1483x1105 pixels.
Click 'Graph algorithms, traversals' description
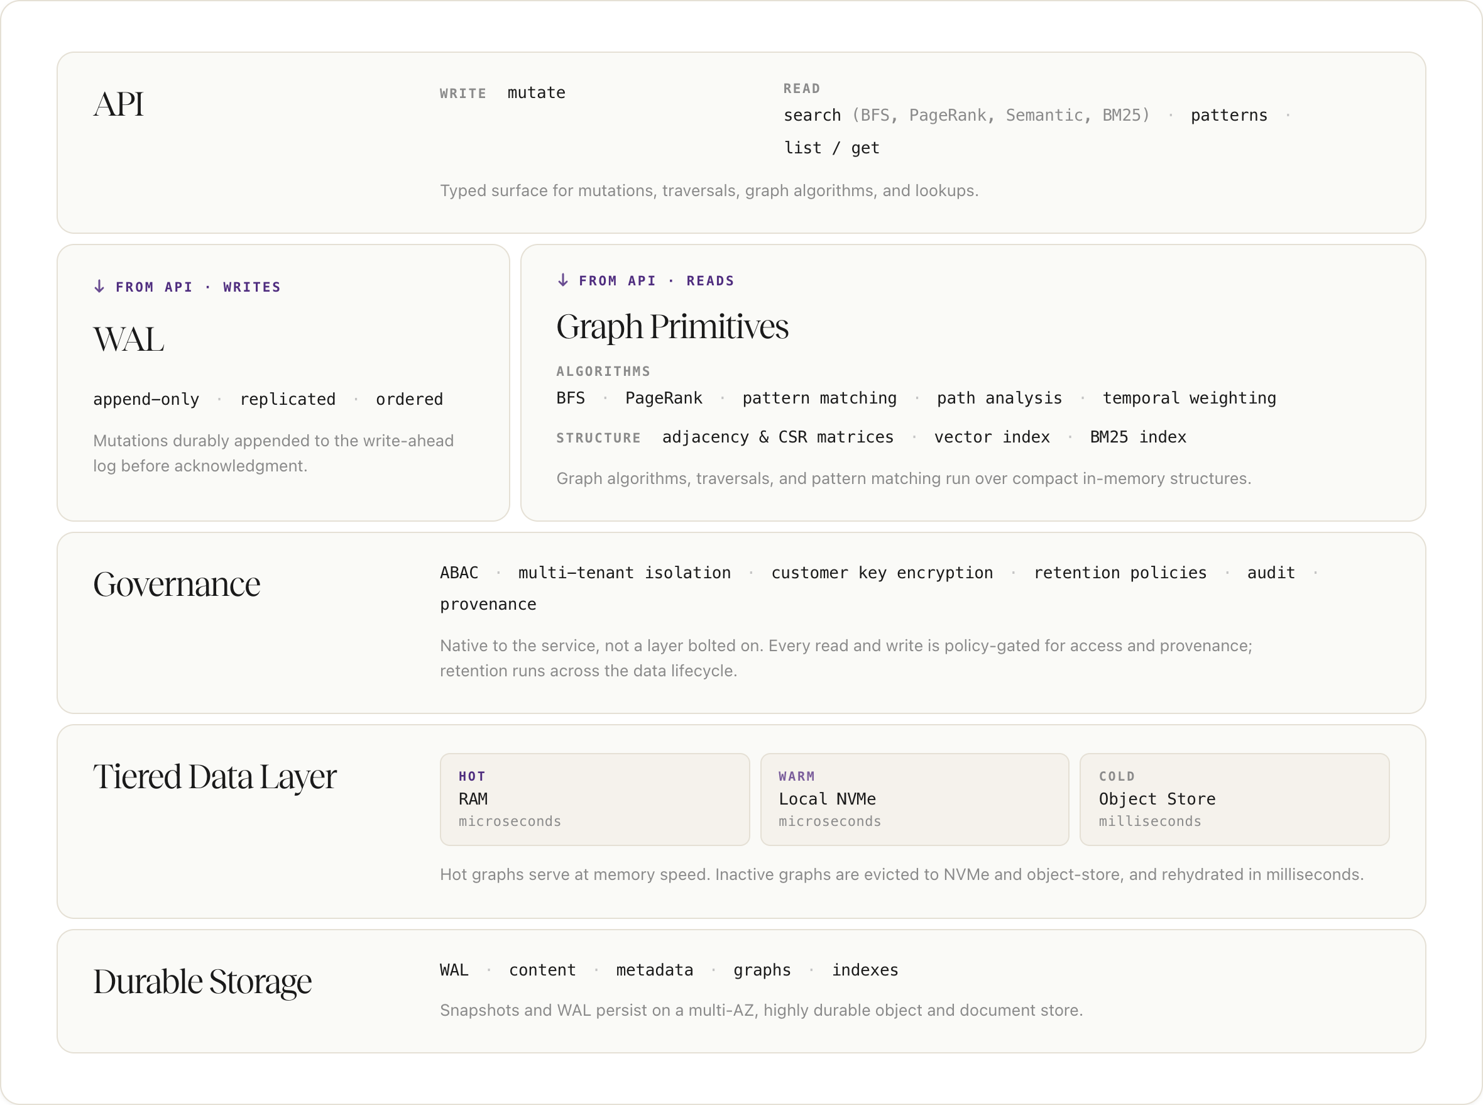point(903,478)
